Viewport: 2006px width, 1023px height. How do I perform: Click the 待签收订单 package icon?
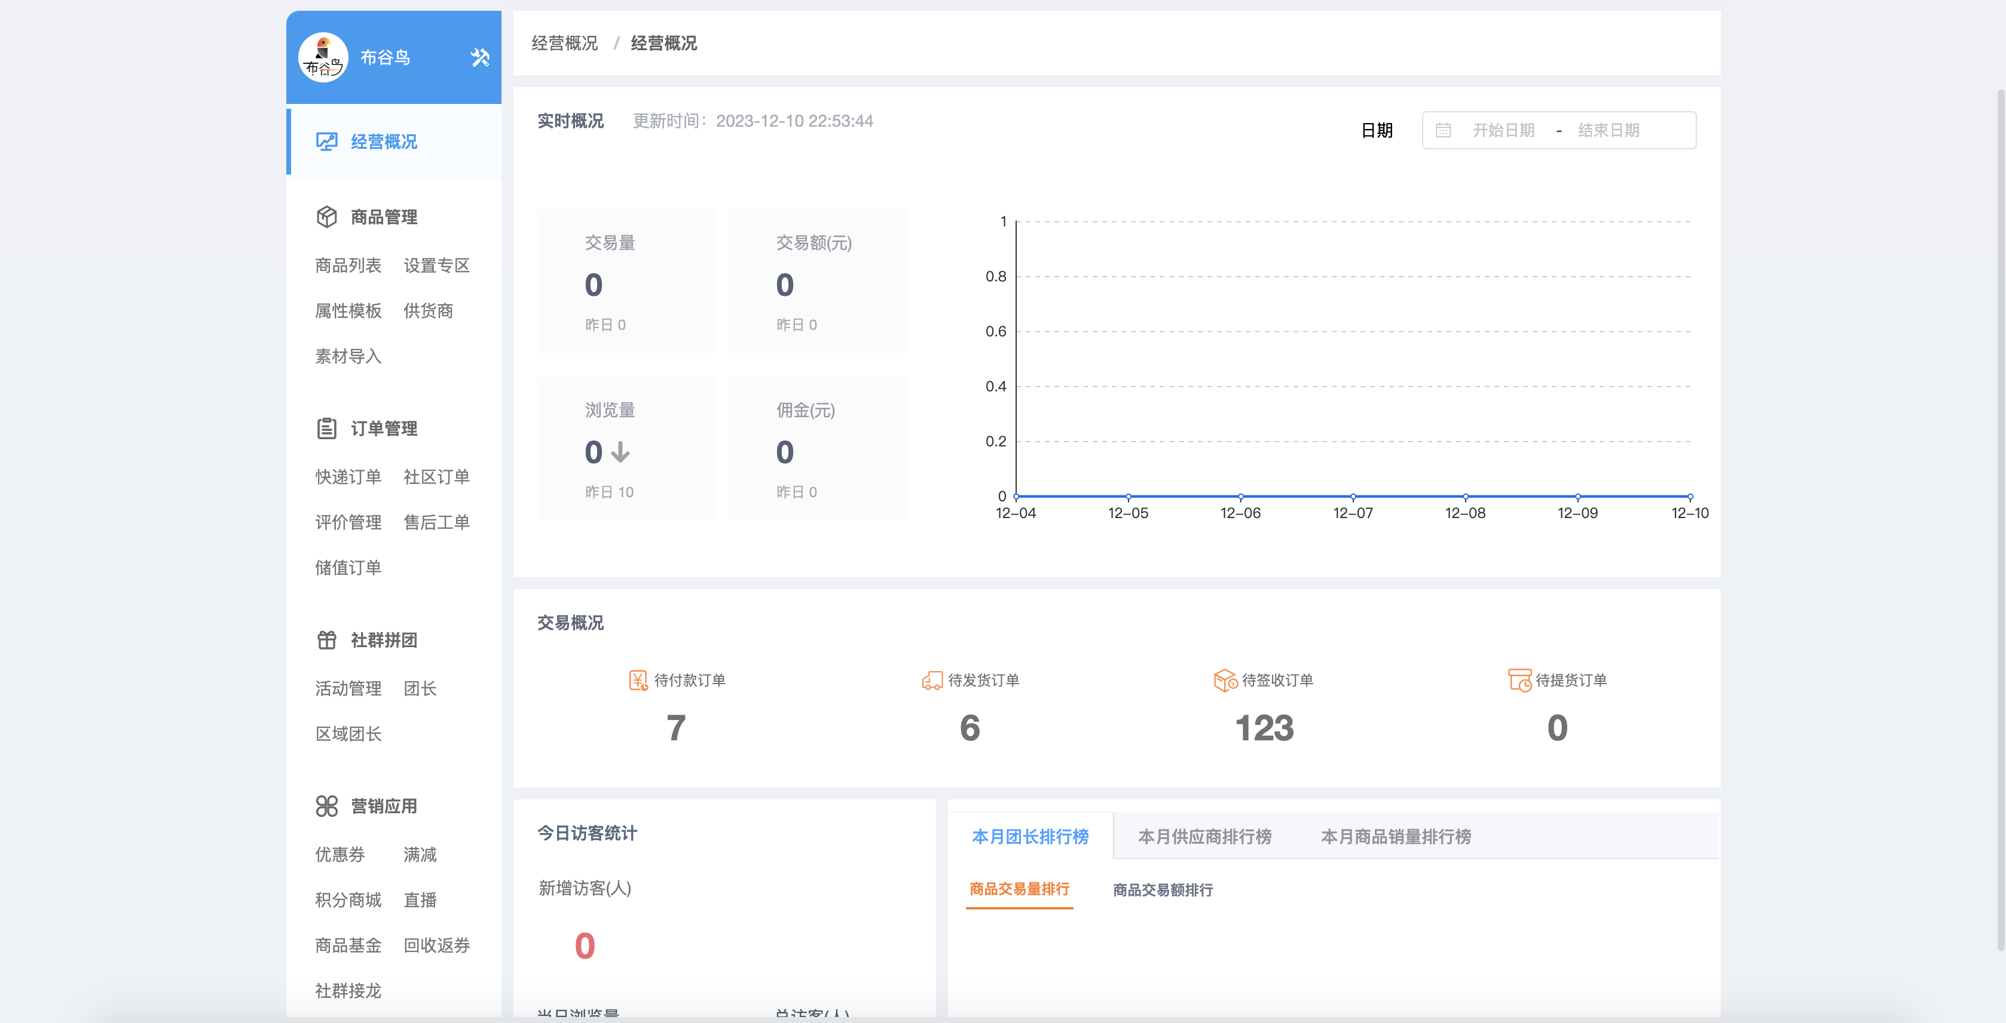(1226, 681)
